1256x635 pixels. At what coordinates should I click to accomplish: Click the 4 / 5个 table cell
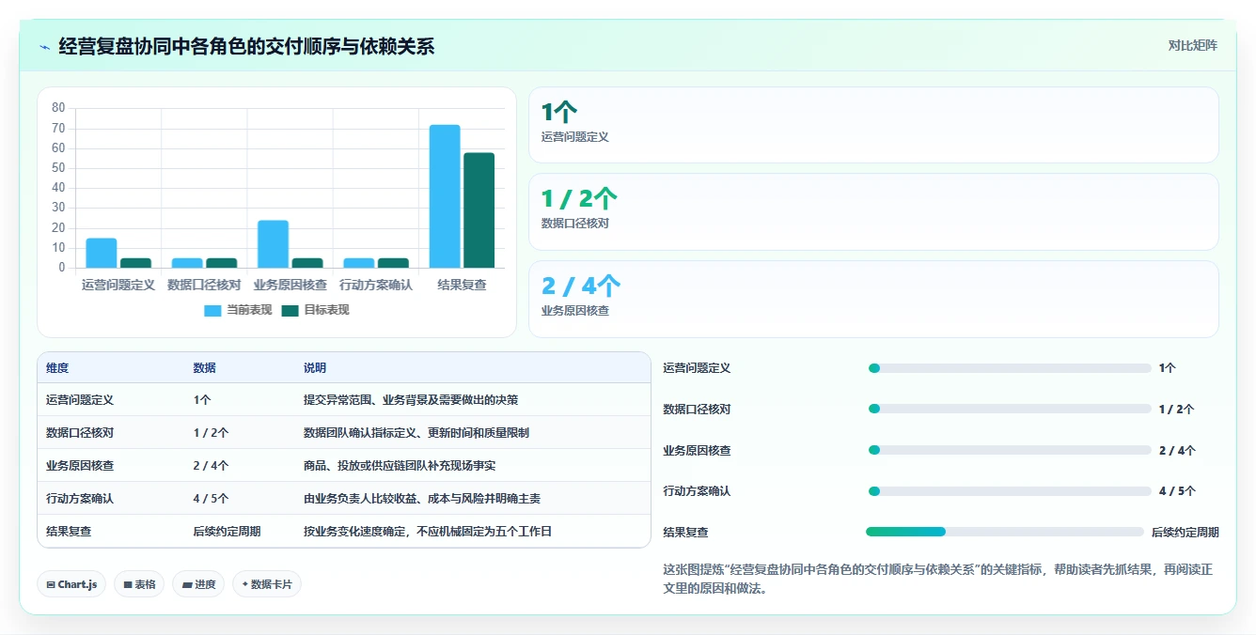211,498
